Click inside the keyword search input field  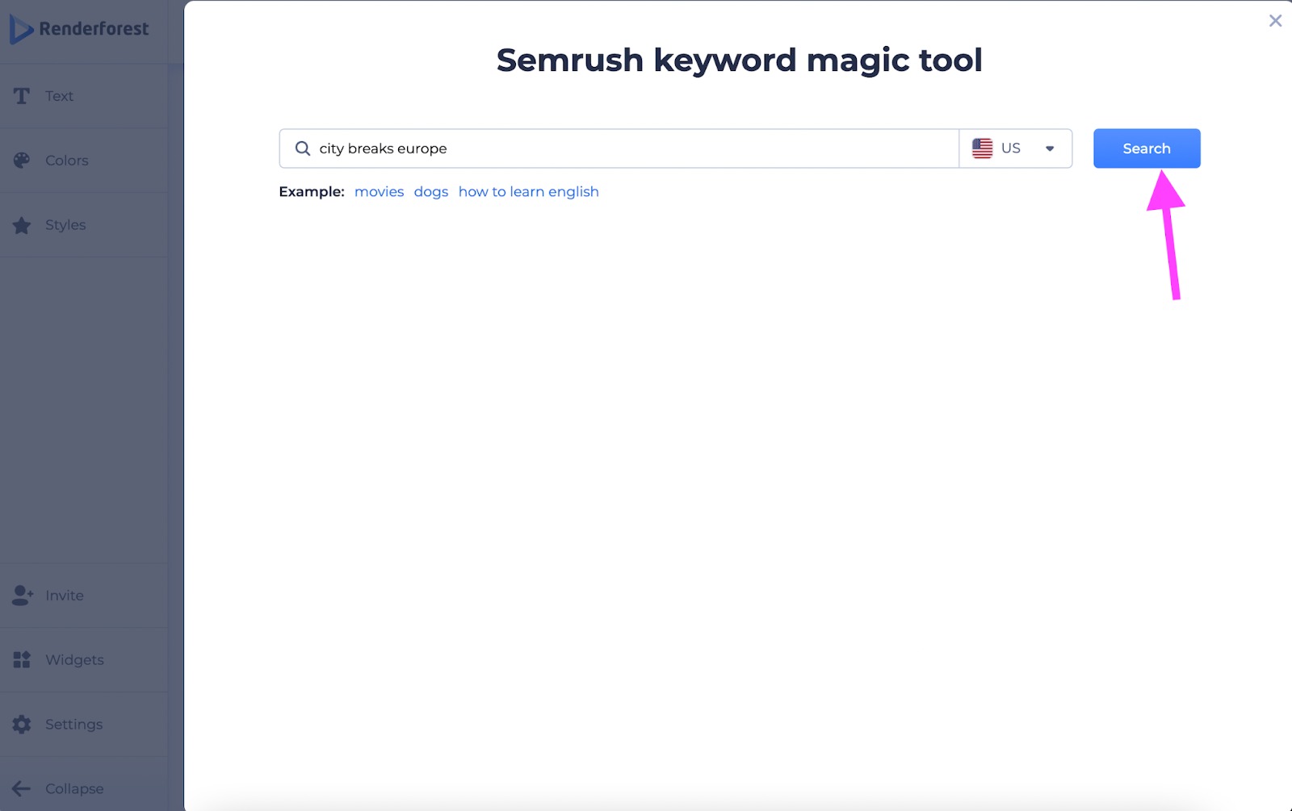pyautogui.click(x=565, y=148)
